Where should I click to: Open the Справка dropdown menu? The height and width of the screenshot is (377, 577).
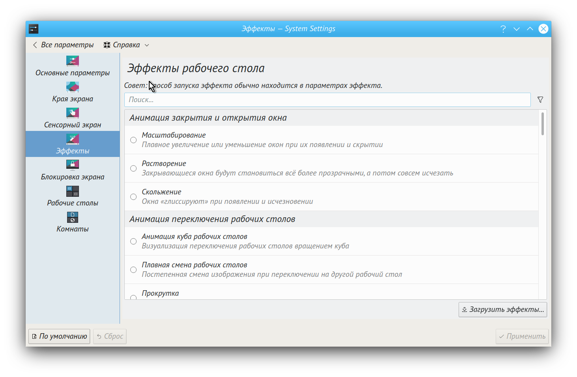pyautogui.click(x=126, y=45)
